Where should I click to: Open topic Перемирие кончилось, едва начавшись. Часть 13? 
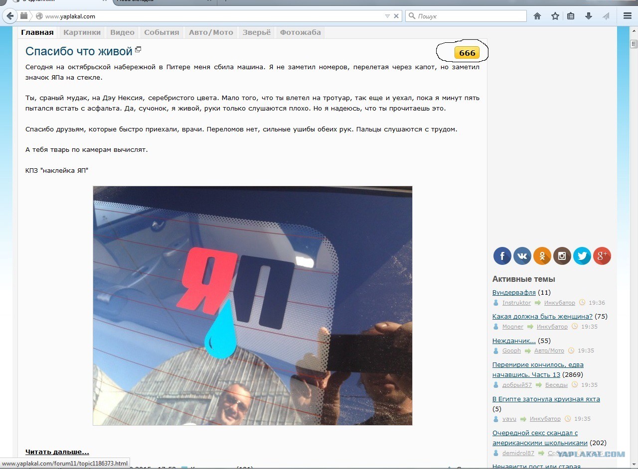tap(538, 369)
